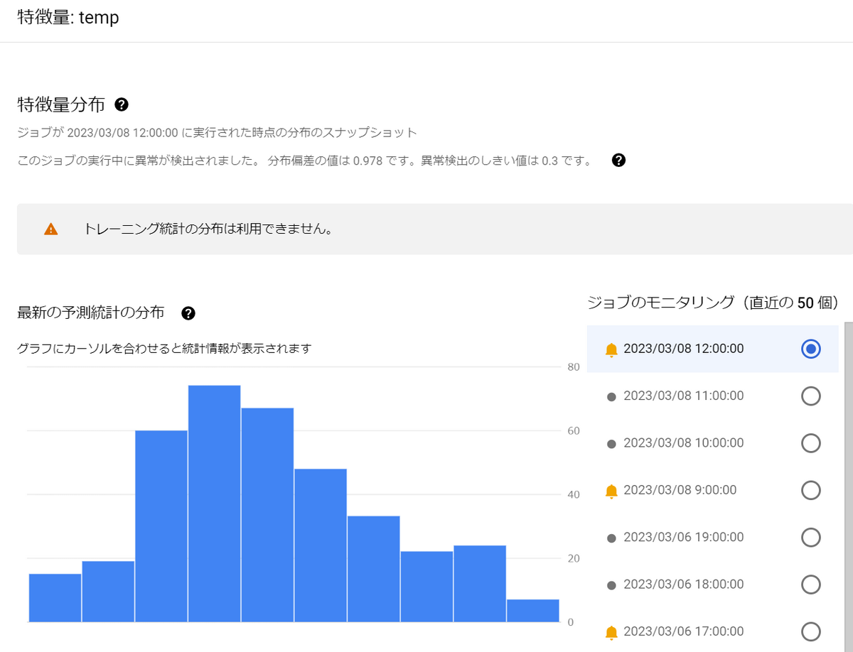The width and height of the screenshot is (853, 652).
Task: Click job date text 2023/03/06 19:00:00
Action: (x=684, y=538)
